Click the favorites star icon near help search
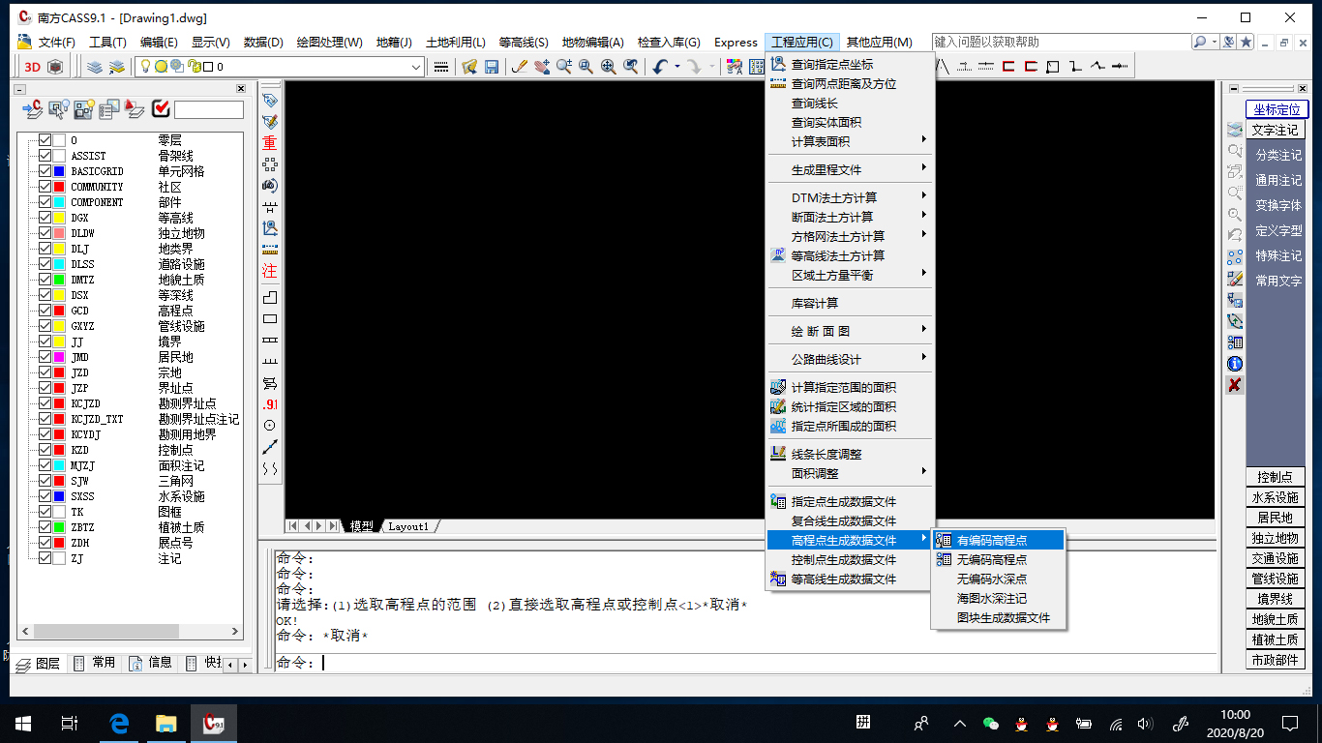 tap(1247, 42)
